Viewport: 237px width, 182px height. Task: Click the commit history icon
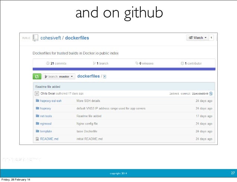point(211,93)
